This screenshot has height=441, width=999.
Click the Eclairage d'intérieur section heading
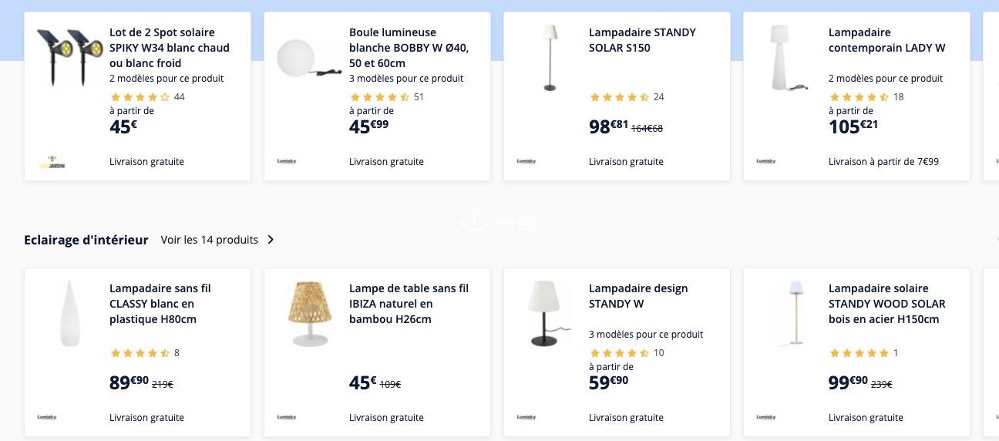[x=86, y=240]
